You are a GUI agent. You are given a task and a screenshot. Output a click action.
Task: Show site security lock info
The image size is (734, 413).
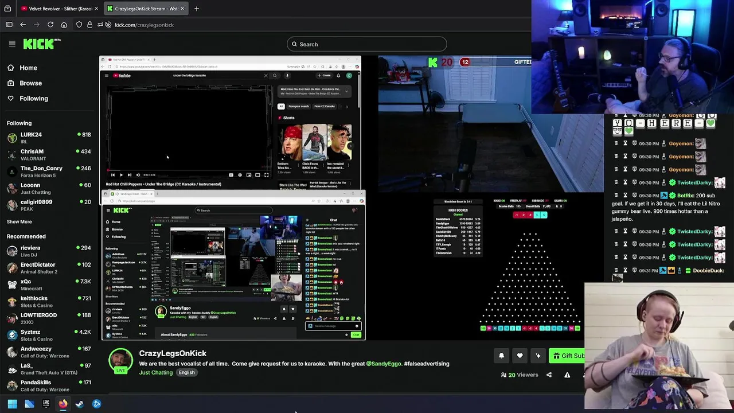point(89,25)
